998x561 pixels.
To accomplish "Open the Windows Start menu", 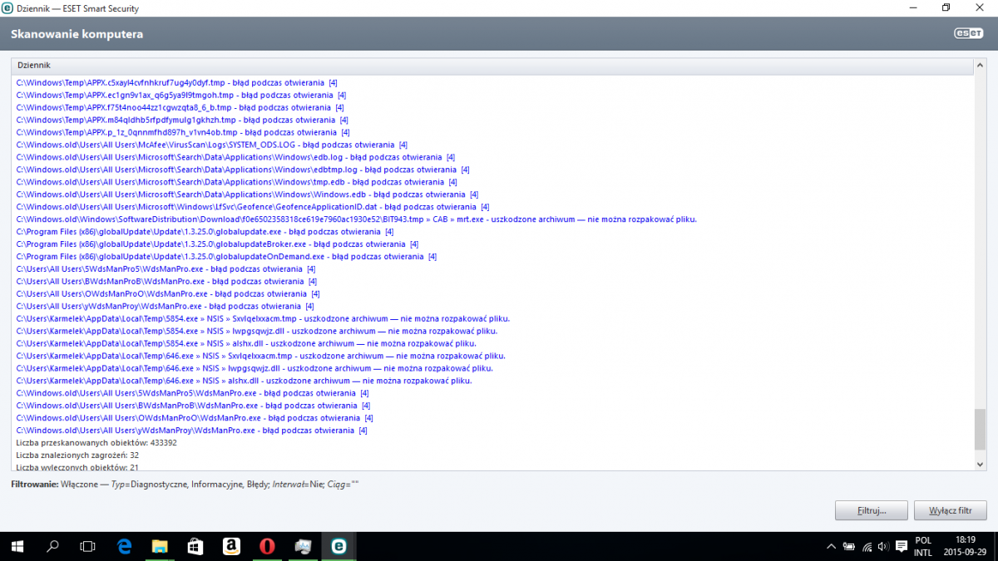I will tap(17, 546).
